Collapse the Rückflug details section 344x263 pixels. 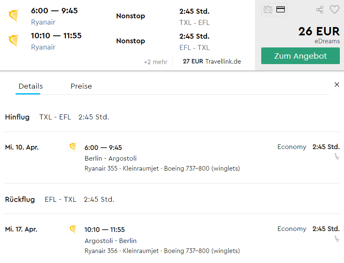click(20, 199)
